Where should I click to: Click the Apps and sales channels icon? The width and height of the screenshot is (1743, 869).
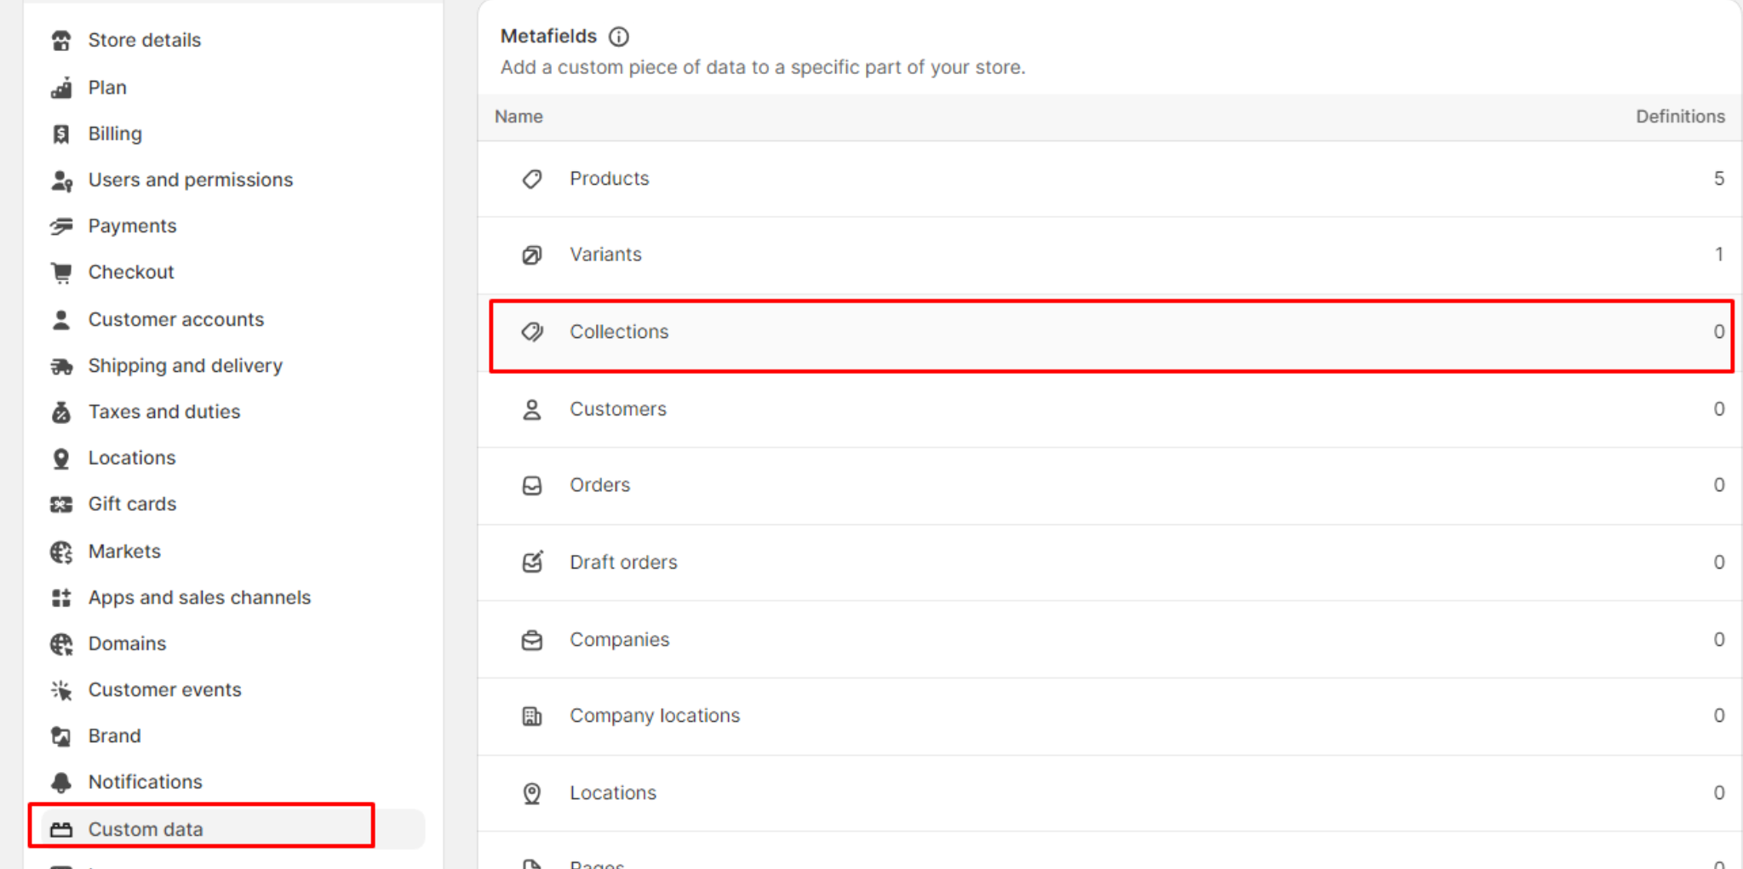[61, 597]
